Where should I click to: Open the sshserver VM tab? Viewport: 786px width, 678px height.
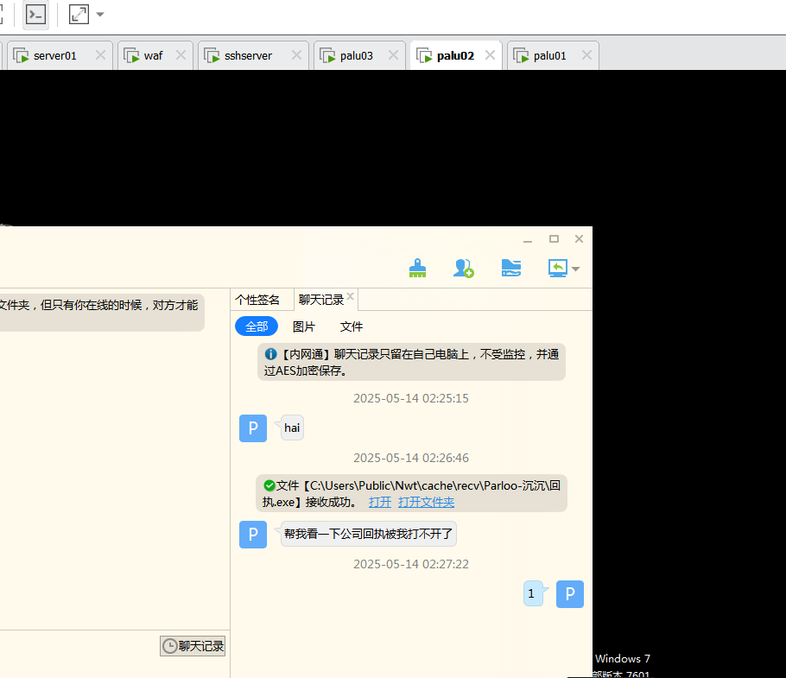[248, 55]
